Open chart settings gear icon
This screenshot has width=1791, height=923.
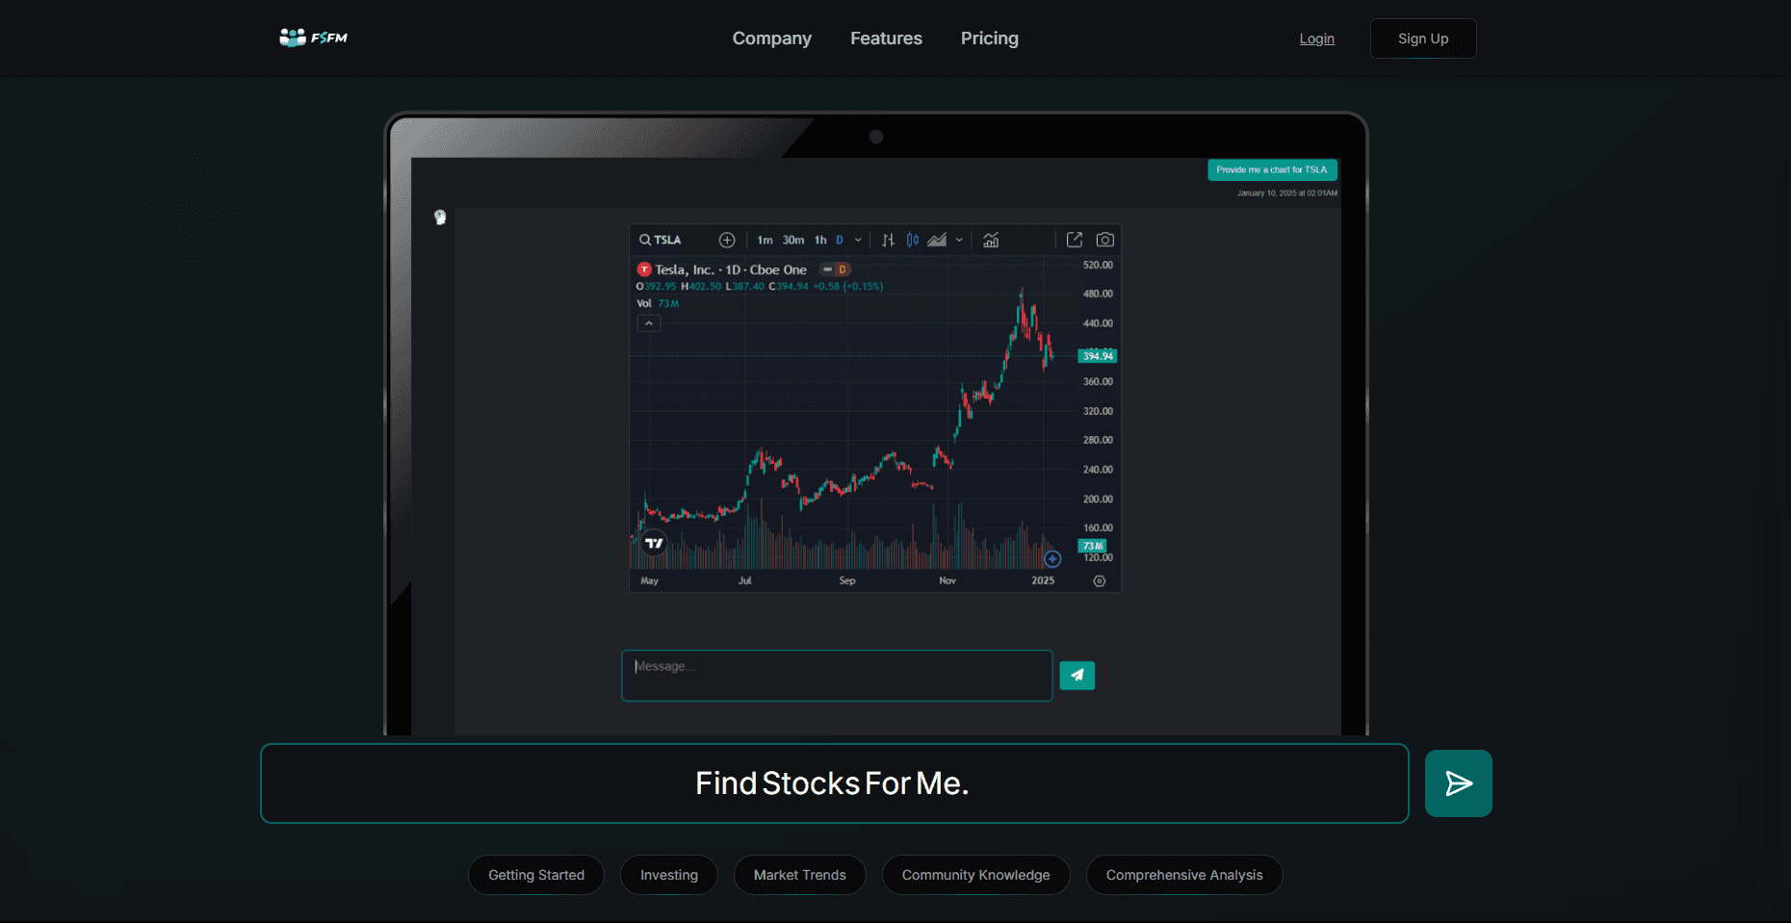click(1100, 581)
